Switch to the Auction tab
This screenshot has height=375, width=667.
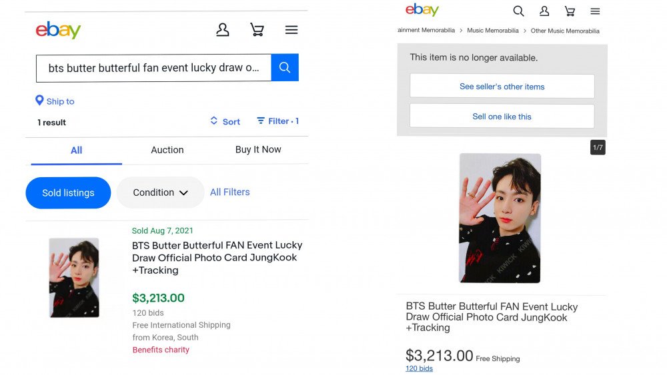coord(167,150)
